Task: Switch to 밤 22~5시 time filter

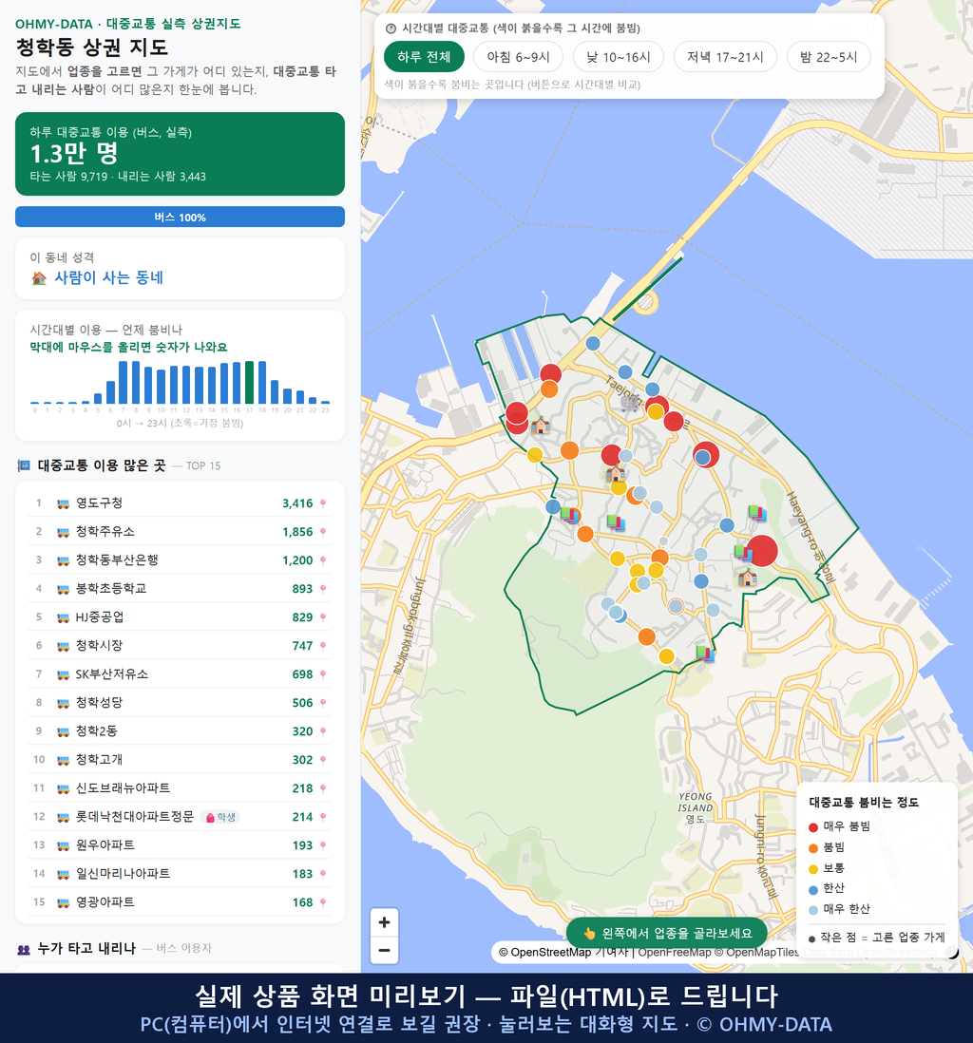Action: 830,57
